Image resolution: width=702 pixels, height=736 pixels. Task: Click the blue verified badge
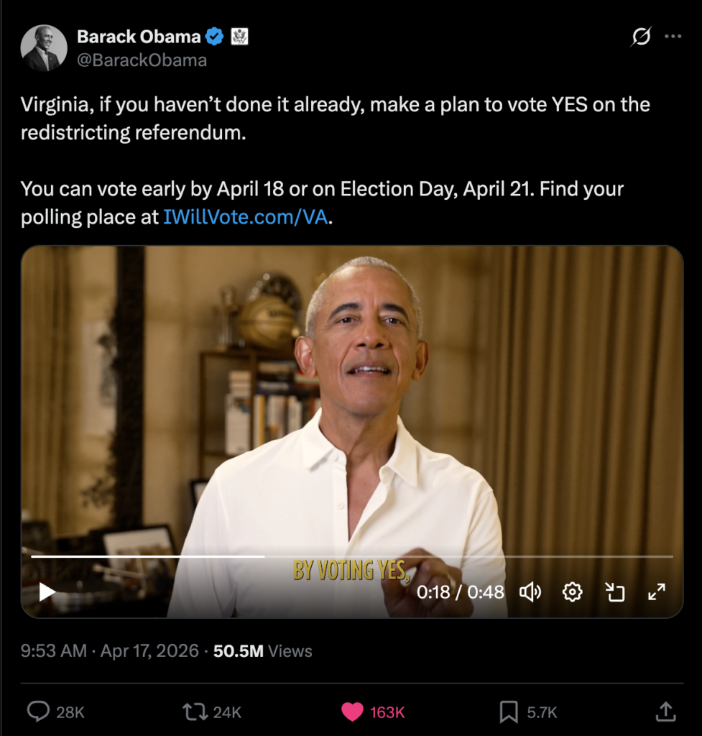(215, 37)
